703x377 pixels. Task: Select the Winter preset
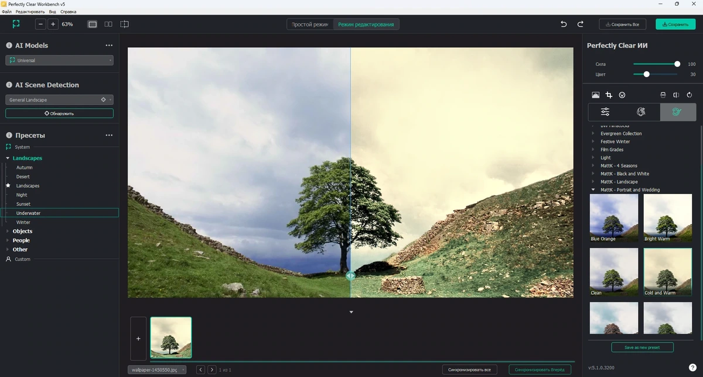[23, 222]
